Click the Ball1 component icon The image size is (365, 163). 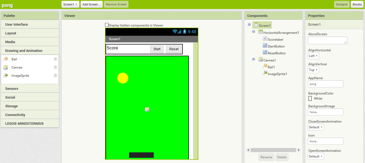[265, 66]
